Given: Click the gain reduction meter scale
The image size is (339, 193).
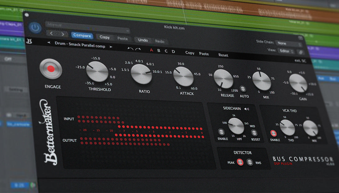Looking at the screenshot, I should tap(141, 131).
